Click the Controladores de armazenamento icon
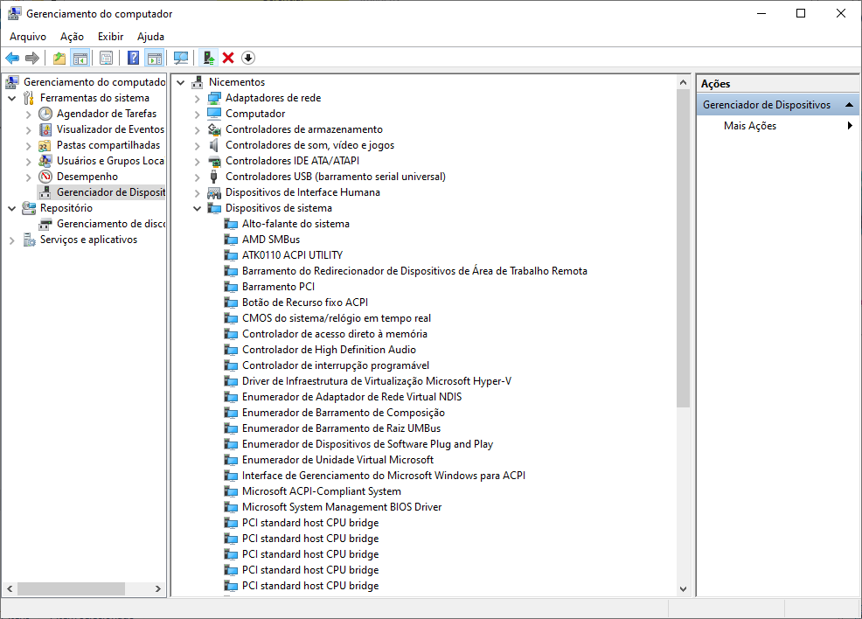The image size is (862, 619). click(x=214, y=129)
